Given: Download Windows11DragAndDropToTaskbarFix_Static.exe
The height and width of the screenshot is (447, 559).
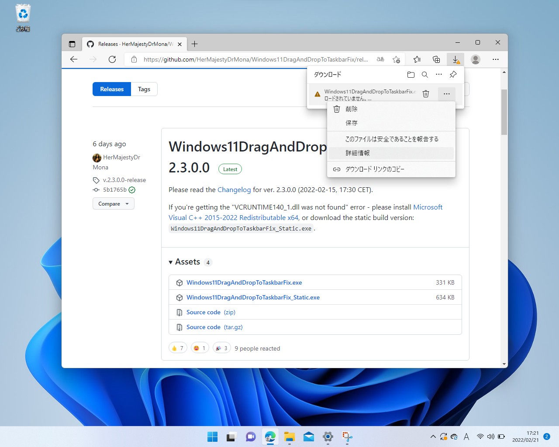Looking at the screenshot, I should tap(253, 297).
